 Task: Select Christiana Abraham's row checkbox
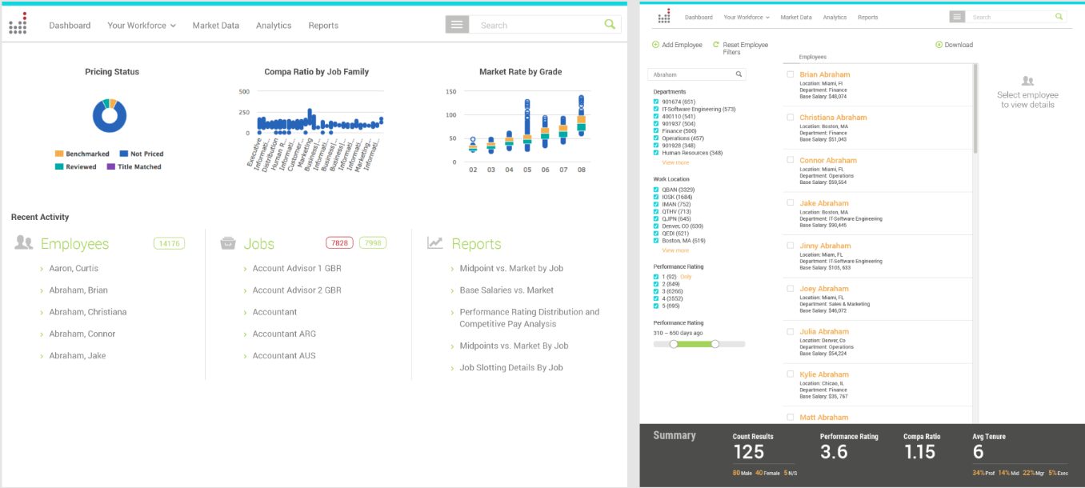tap(791, 117)
